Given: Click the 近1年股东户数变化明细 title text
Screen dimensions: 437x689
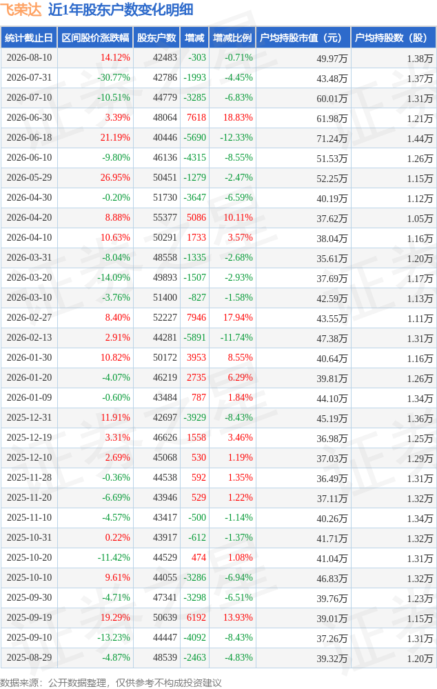Looking at the screenshot, I should (x=121, y=10).
